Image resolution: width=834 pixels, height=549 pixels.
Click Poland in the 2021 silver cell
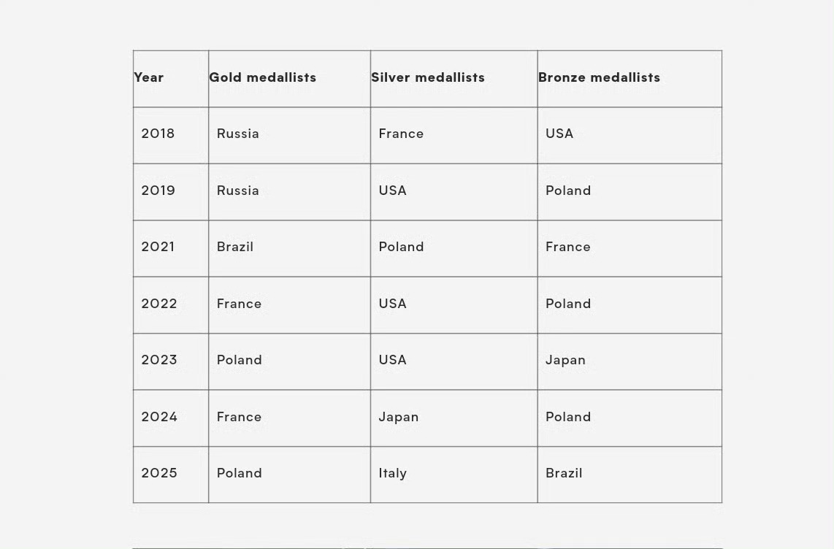tap(401, 247)
